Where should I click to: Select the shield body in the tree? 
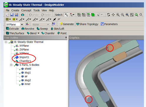28,69
